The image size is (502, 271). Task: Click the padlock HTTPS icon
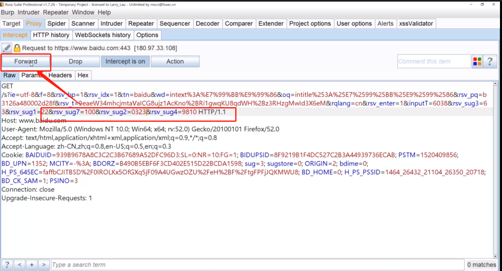(17, 48)
